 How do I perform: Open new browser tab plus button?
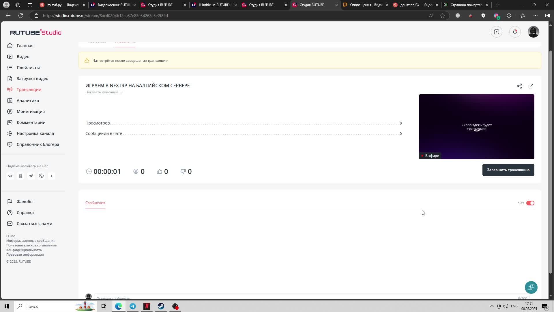coord(498,5)
